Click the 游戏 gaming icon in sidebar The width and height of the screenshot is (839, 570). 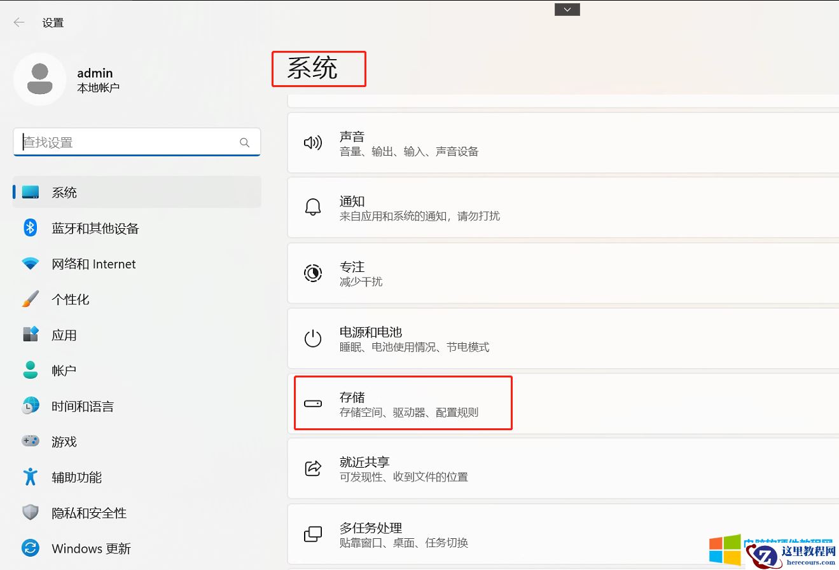30,442
